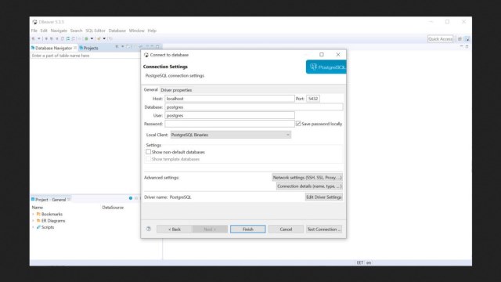Click the Port field showing 5432
501x282 pixels.
tap(313, 99)
